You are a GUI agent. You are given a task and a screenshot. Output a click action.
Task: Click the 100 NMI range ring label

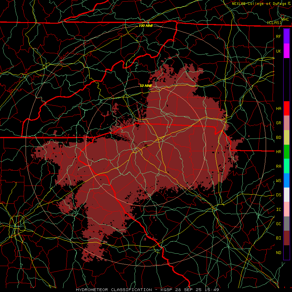coord(146,26)
